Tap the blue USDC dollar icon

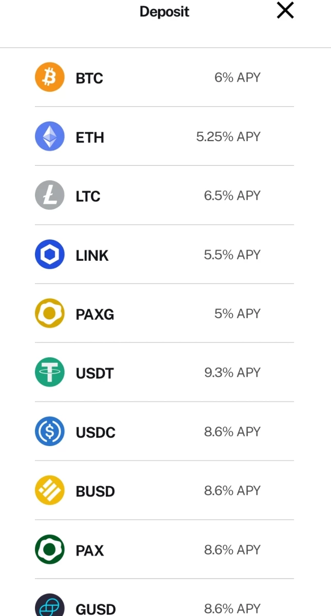coord(50,431)
